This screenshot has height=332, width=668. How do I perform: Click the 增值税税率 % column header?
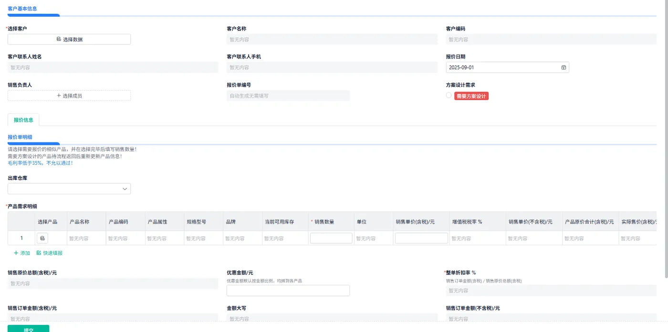click(x=478, y=222)
